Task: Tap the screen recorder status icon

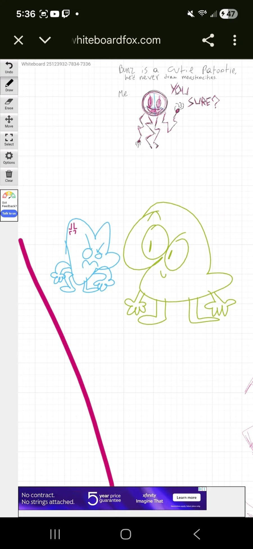Action: coord(44,14)
